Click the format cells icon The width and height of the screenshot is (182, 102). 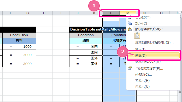click(x=130, y=68)
